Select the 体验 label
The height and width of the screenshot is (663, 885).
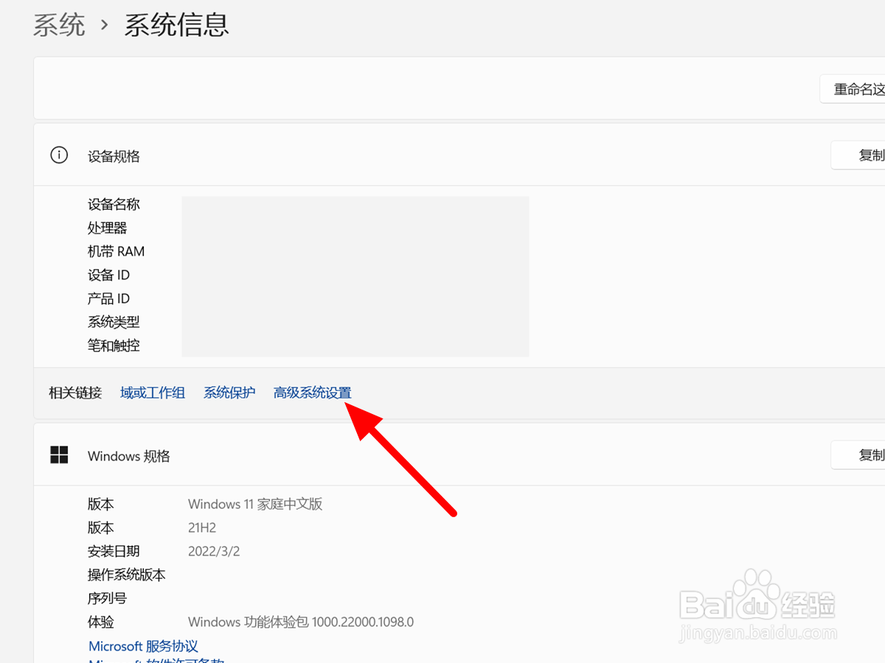tap(101, 622)
